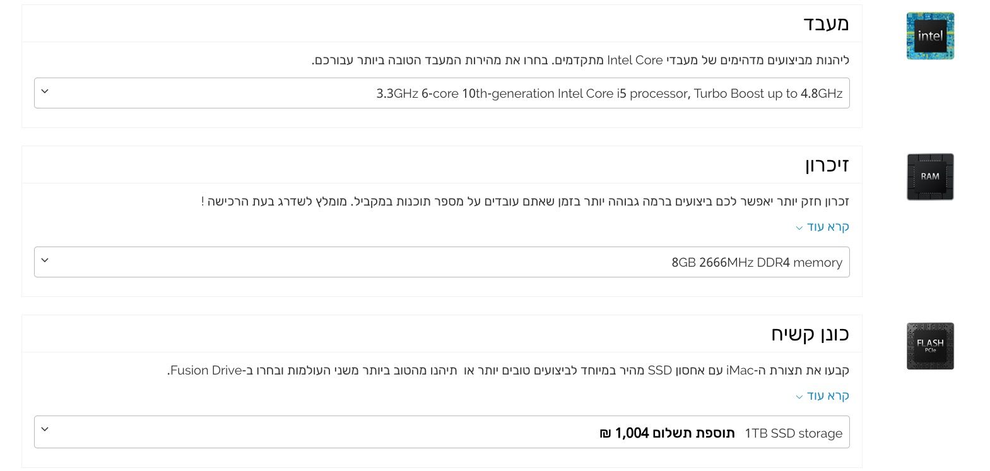The width and height of the screenshot is (990, 471).
Task: Click the Fusion Drive description text
Action: [505, 371]
